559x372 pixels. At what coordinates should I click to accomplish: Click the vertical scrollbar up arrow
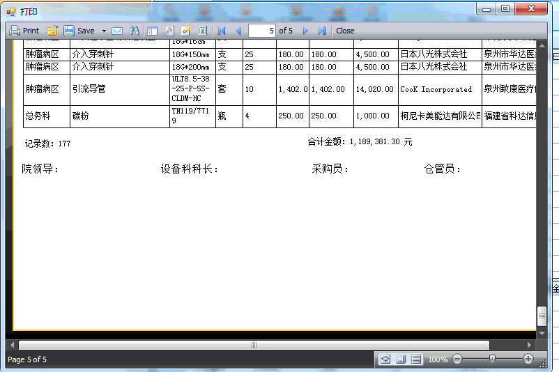tap(542, 45)
